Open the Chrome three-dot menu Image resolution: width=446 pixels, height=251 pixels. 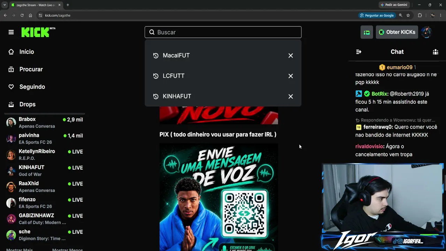(441, 15)
